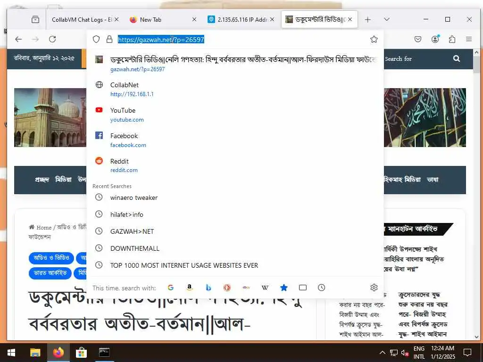Click the black flags banner image

coord(425,117)
